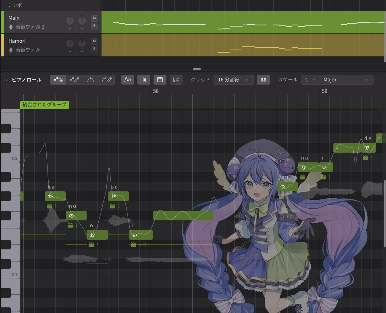This screenshot has width=386, height=313.
Task: Choose the pitch curve editing tool
Action: 91,80
